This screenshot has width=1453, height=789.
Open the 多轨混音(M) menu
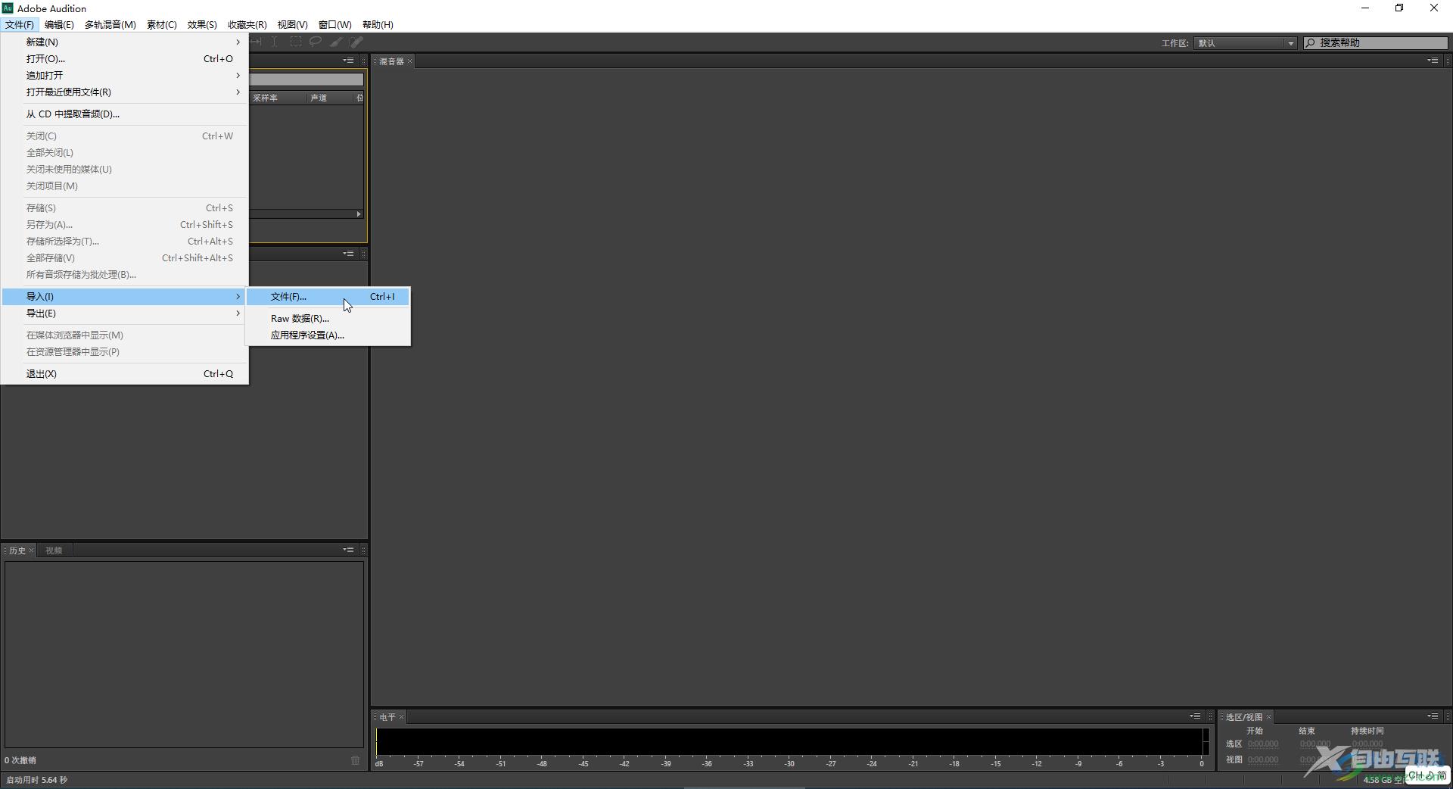110,24
